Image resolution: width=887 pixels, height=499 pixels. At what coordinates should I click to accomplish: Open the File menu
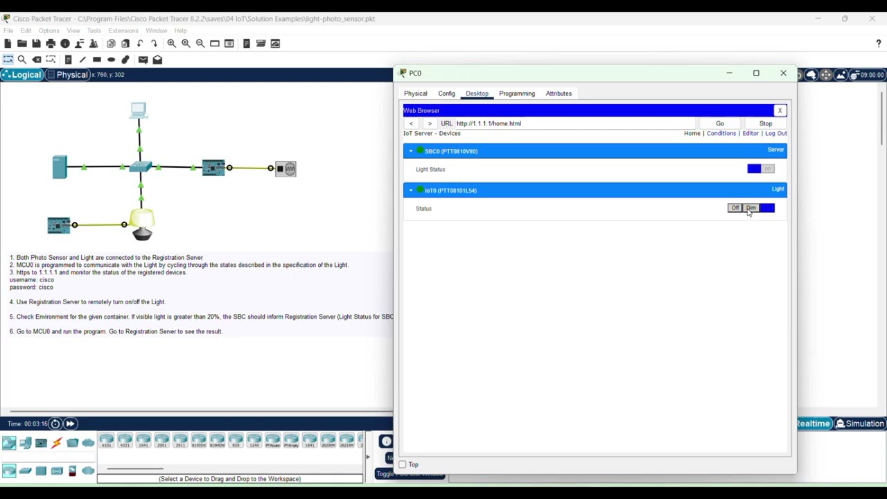click(8, 30)
